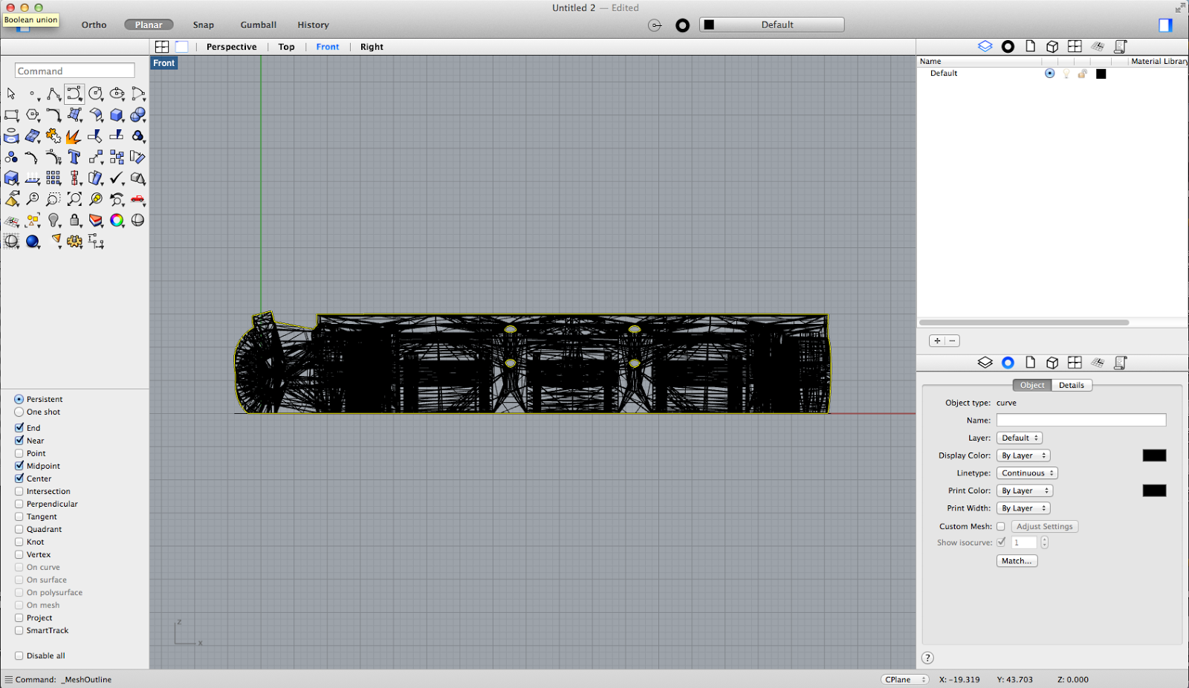1189x688 pixels.
Task: Click the layer panel horizontal scrollbar
Action: point(1024,322)
